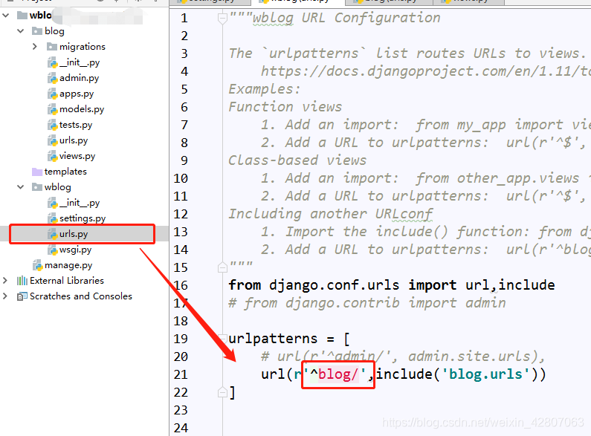Click line number 21 in the gutter
Image resolution: width=591 pixels, height=436 pixels.
(181, 374)
